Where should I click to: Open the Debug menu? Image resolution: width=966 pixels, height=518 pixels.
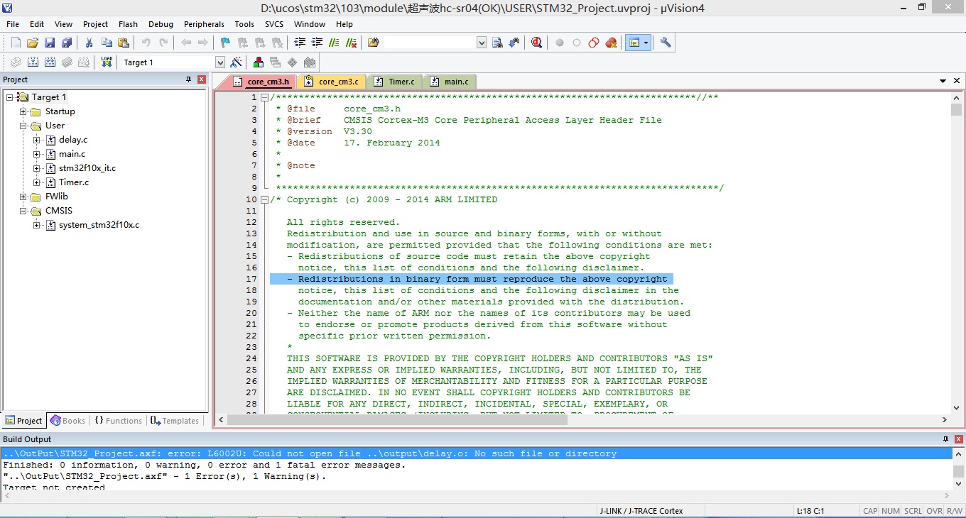click(x=161, y=24)
